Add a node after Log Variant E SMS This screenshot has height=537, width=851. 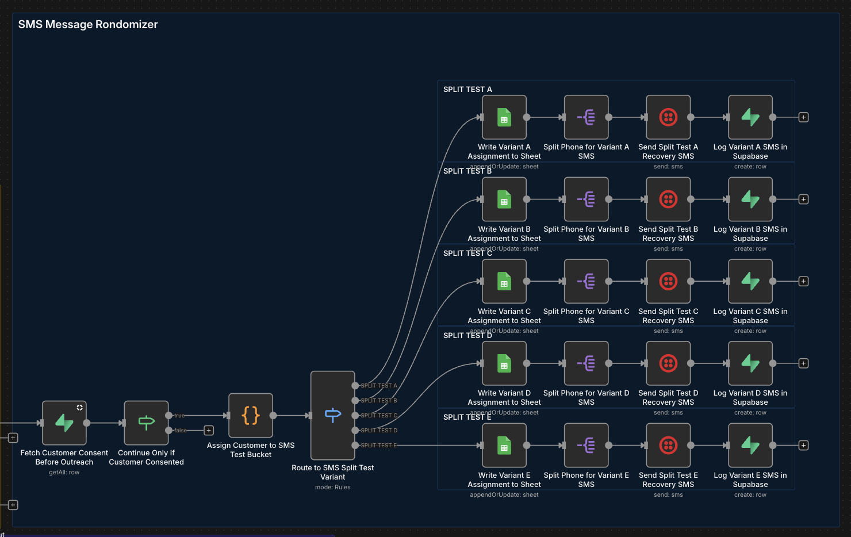coord(804,446)
